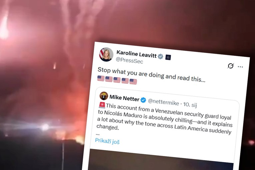Click the 'Stop what you are doing' tweet text
The width and height of the screenshot is (255, 170).
tap(151, 75)
